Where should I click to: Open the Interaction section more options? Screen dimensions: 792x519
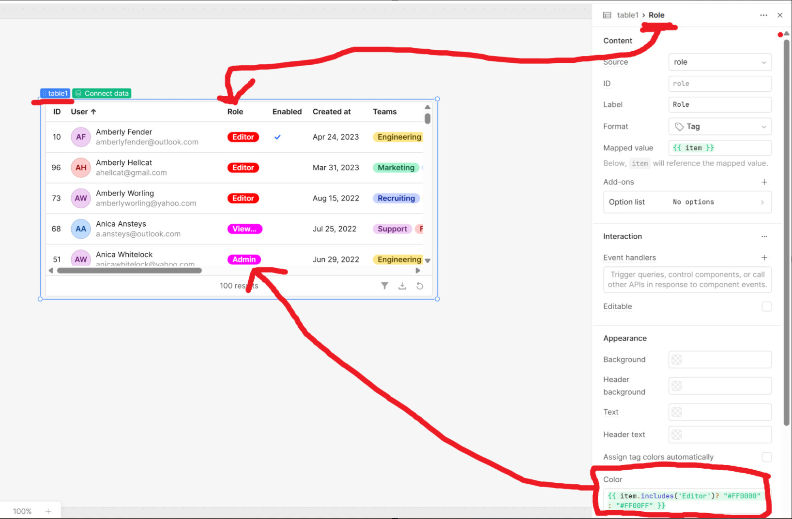(764, 236)
